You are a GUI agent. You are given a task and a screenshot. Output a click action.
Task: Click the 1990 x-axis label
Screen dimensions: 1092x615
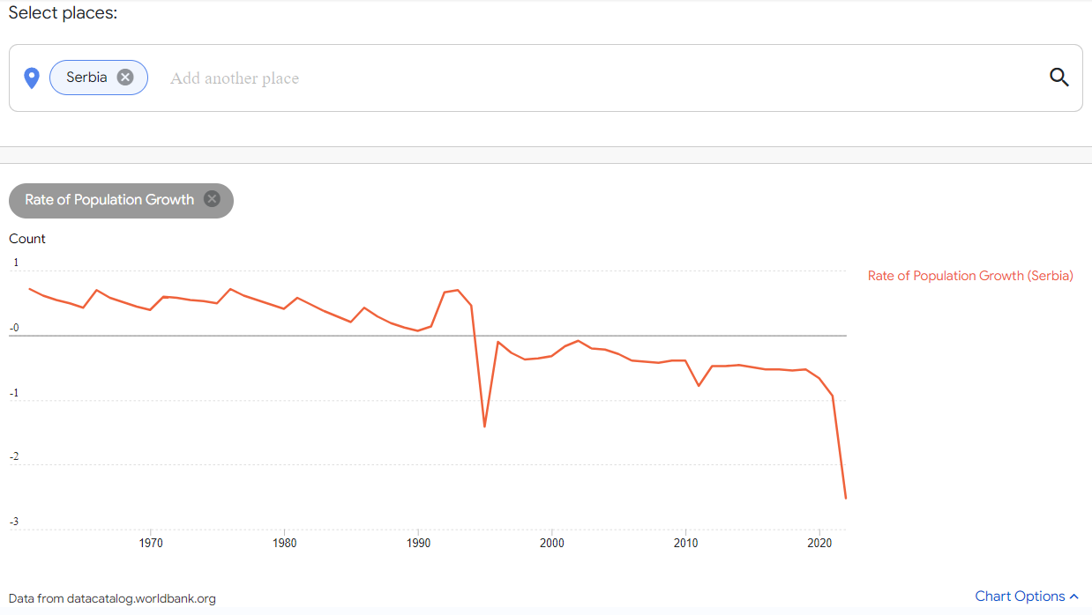[x=418, y=543]
